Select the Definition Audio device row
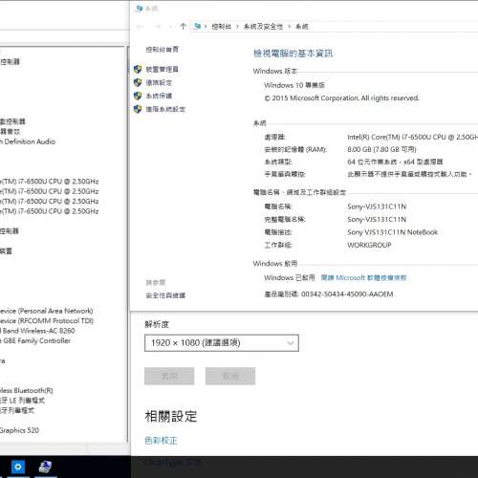The width and height of the screenshot is (478, 478). (x=28, y=141)
